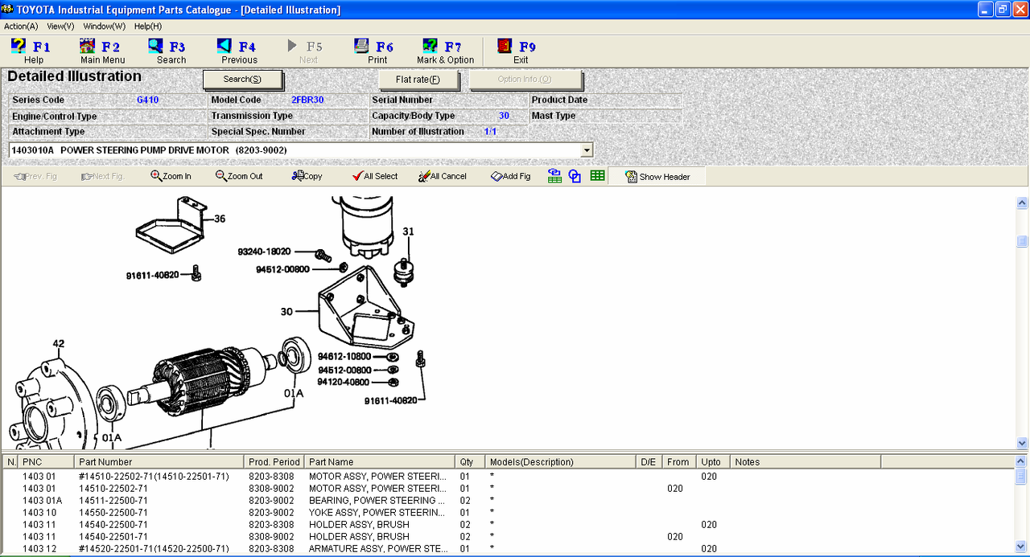This screenshot has width=1030, height=557.
Task: Open Search using F3 toolbar icon
Action: point(171,51)
